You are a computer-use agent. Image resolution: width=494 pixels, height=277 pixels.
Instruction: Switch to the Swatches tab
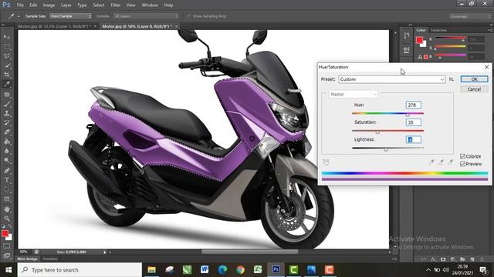point(438,30)
